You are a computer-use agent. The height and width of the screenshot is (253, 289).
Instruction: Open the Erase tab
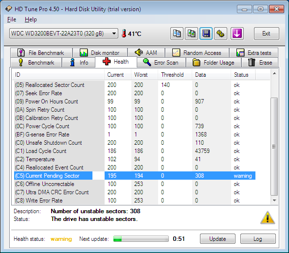(x=260, y=63)
